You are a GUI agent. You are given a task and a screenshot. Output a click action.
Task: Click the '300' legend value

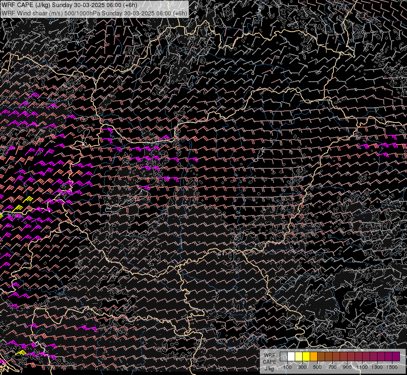click(302, 367)
